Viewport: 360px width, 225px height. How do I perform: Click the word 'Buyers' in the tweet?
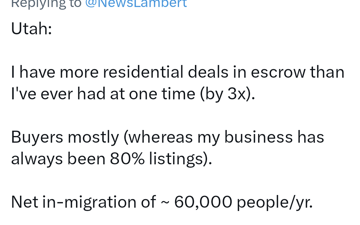[x=37, y=138]
